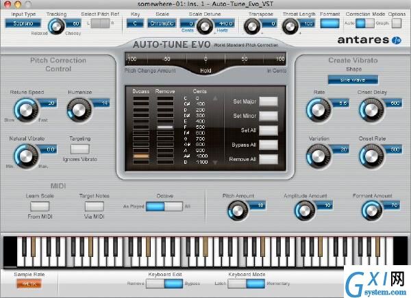The height and width of the screenshot is (298, 411).
Task: Click the Formant Amount knob
Action: pyautogui.click(x=372, y=211)
